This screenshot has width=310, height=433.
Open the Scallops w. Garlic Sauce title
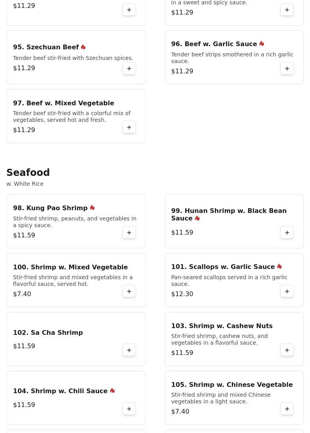(x=223, y=267)
